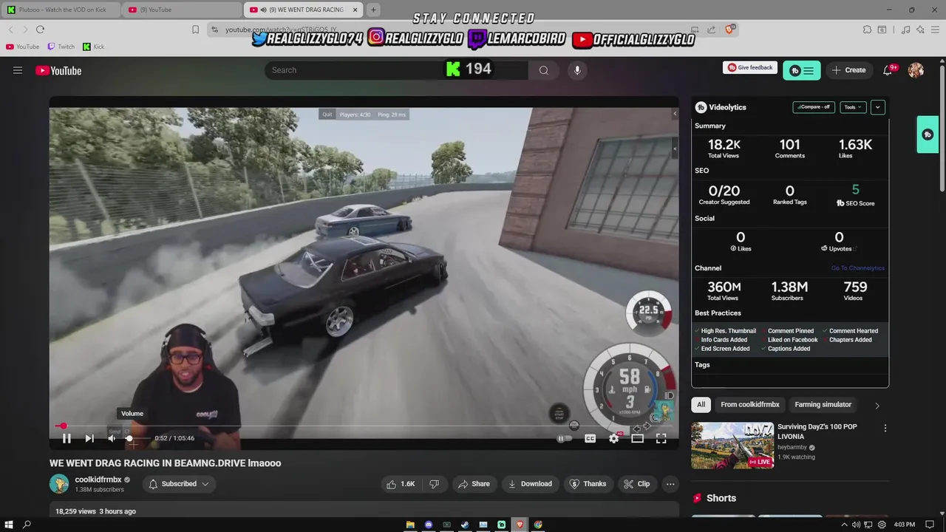
Task: Open the account avatar menu
Action: tap(916, 70)
